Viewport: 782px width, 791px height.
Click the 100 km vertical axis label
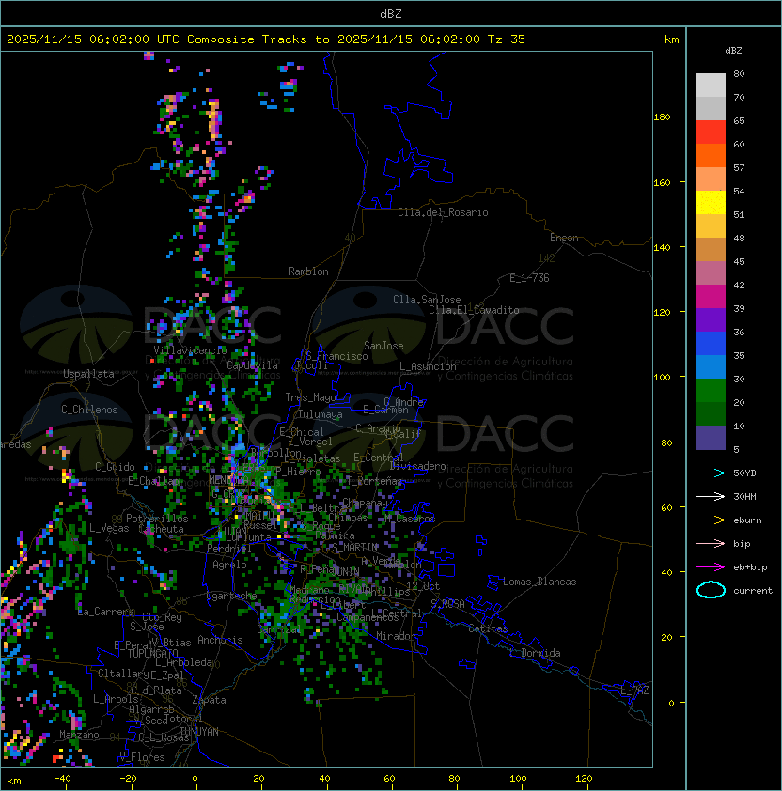[662, 378]
